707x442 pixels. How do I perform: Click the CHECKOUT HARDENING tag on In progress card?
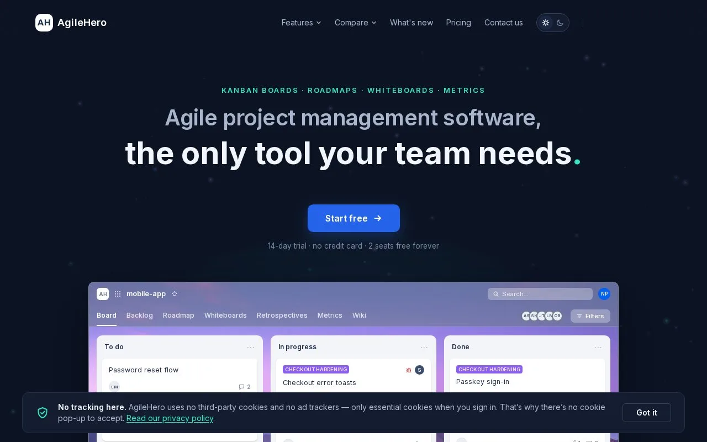tap(316, 369)
